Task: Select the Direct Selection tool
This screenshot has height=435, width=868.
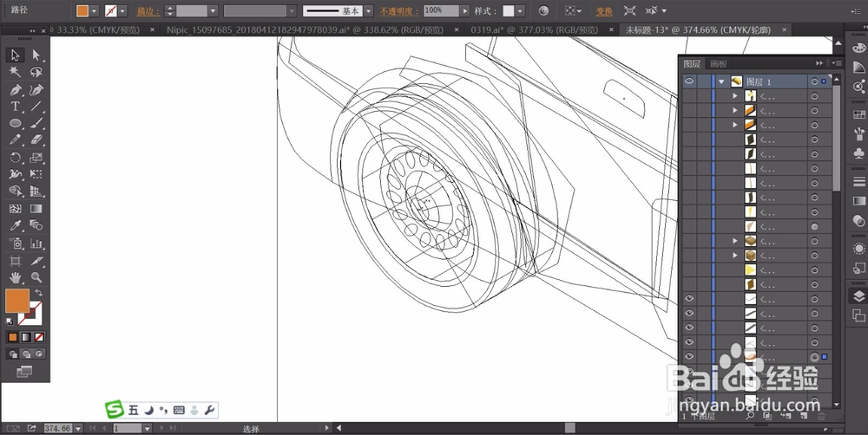Action: (36, 55)
